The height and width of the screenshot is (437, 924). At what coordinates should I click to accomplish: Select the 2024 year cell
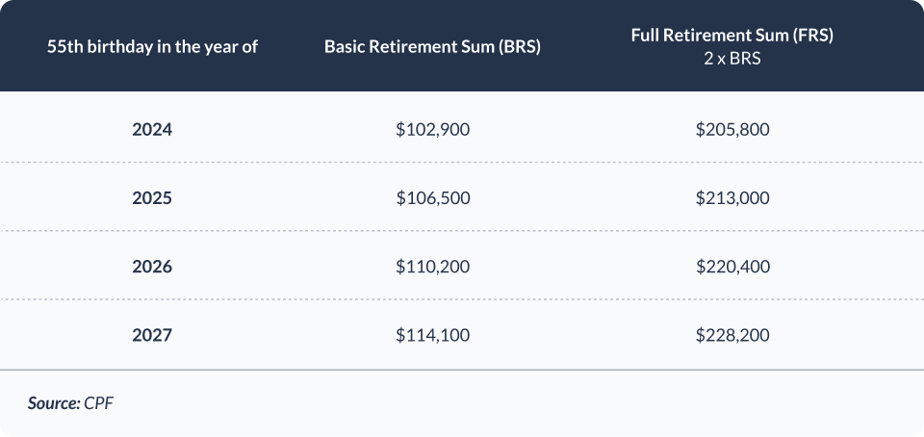[152, 128]
